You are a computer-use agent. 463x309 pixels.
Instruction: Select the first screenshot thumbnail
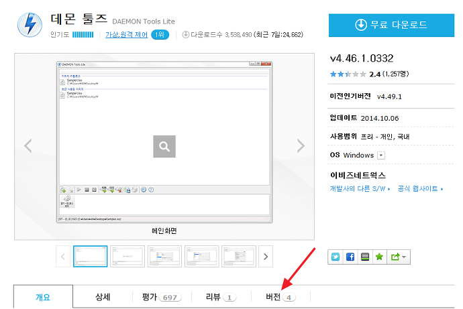coord(91,256)
